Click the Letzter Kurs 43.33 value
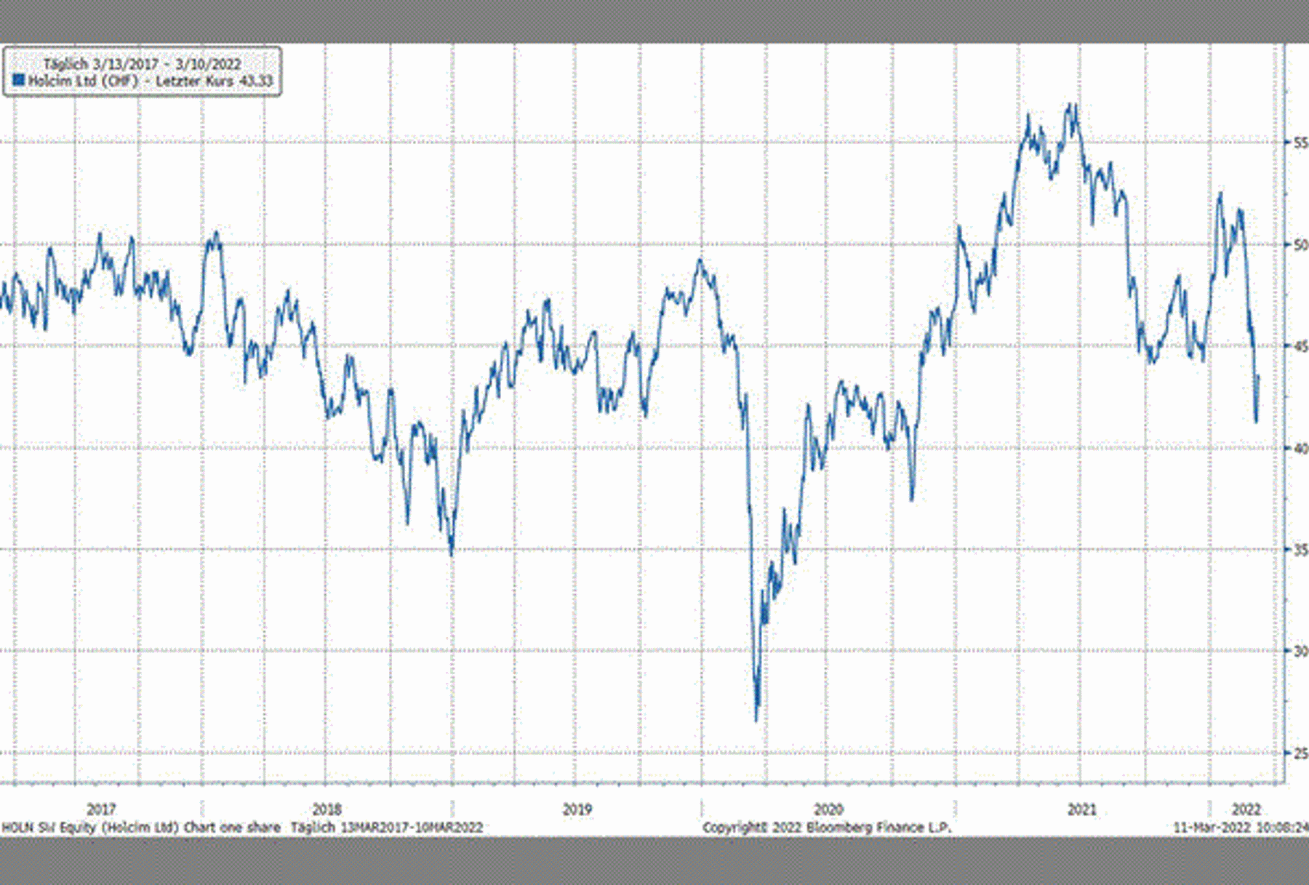This screenshot has height=885, width=1309. [x=214, y=81]
